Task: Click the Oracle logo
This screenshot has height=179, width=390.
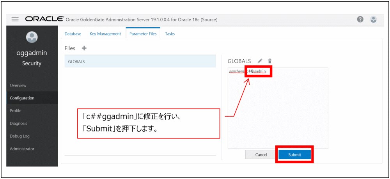Action: tap(44, 19)
